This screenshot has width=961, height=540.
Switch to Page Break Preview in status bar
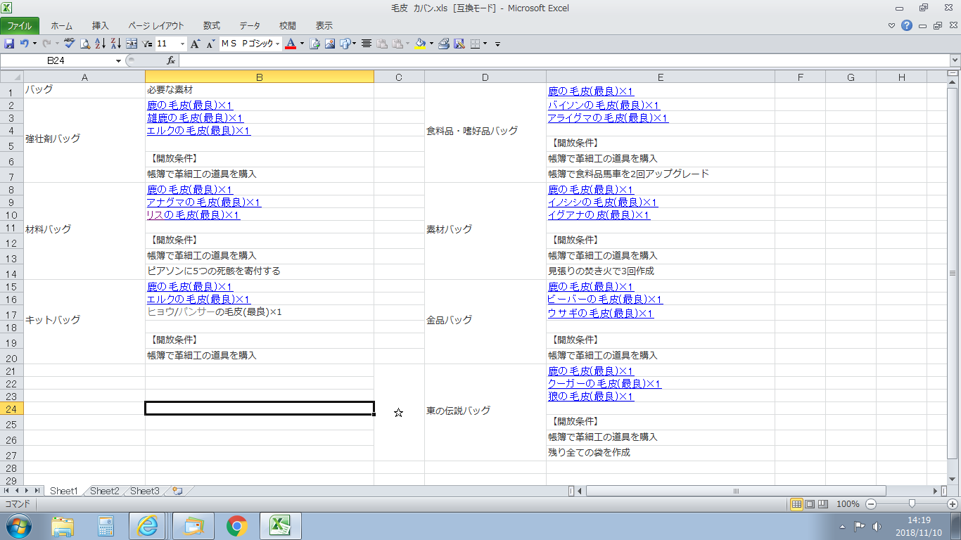point(822,504)
